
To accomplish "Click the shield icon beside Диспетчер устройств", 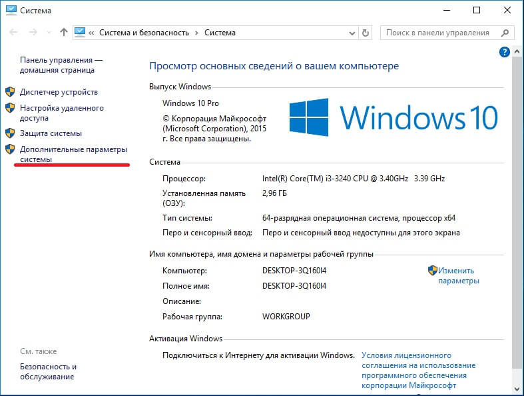I will [x=10, y=92].
